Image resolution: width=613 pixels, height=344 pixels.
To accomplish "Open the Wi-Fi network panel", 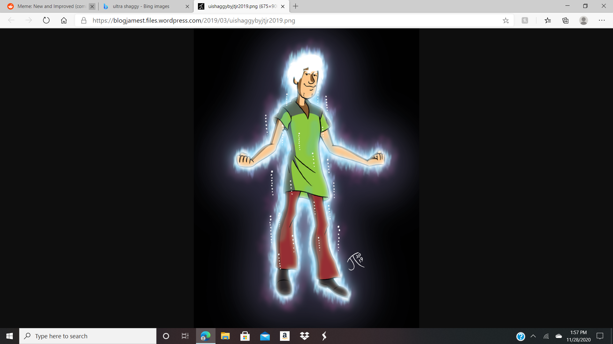I will [x=546, y=336].
